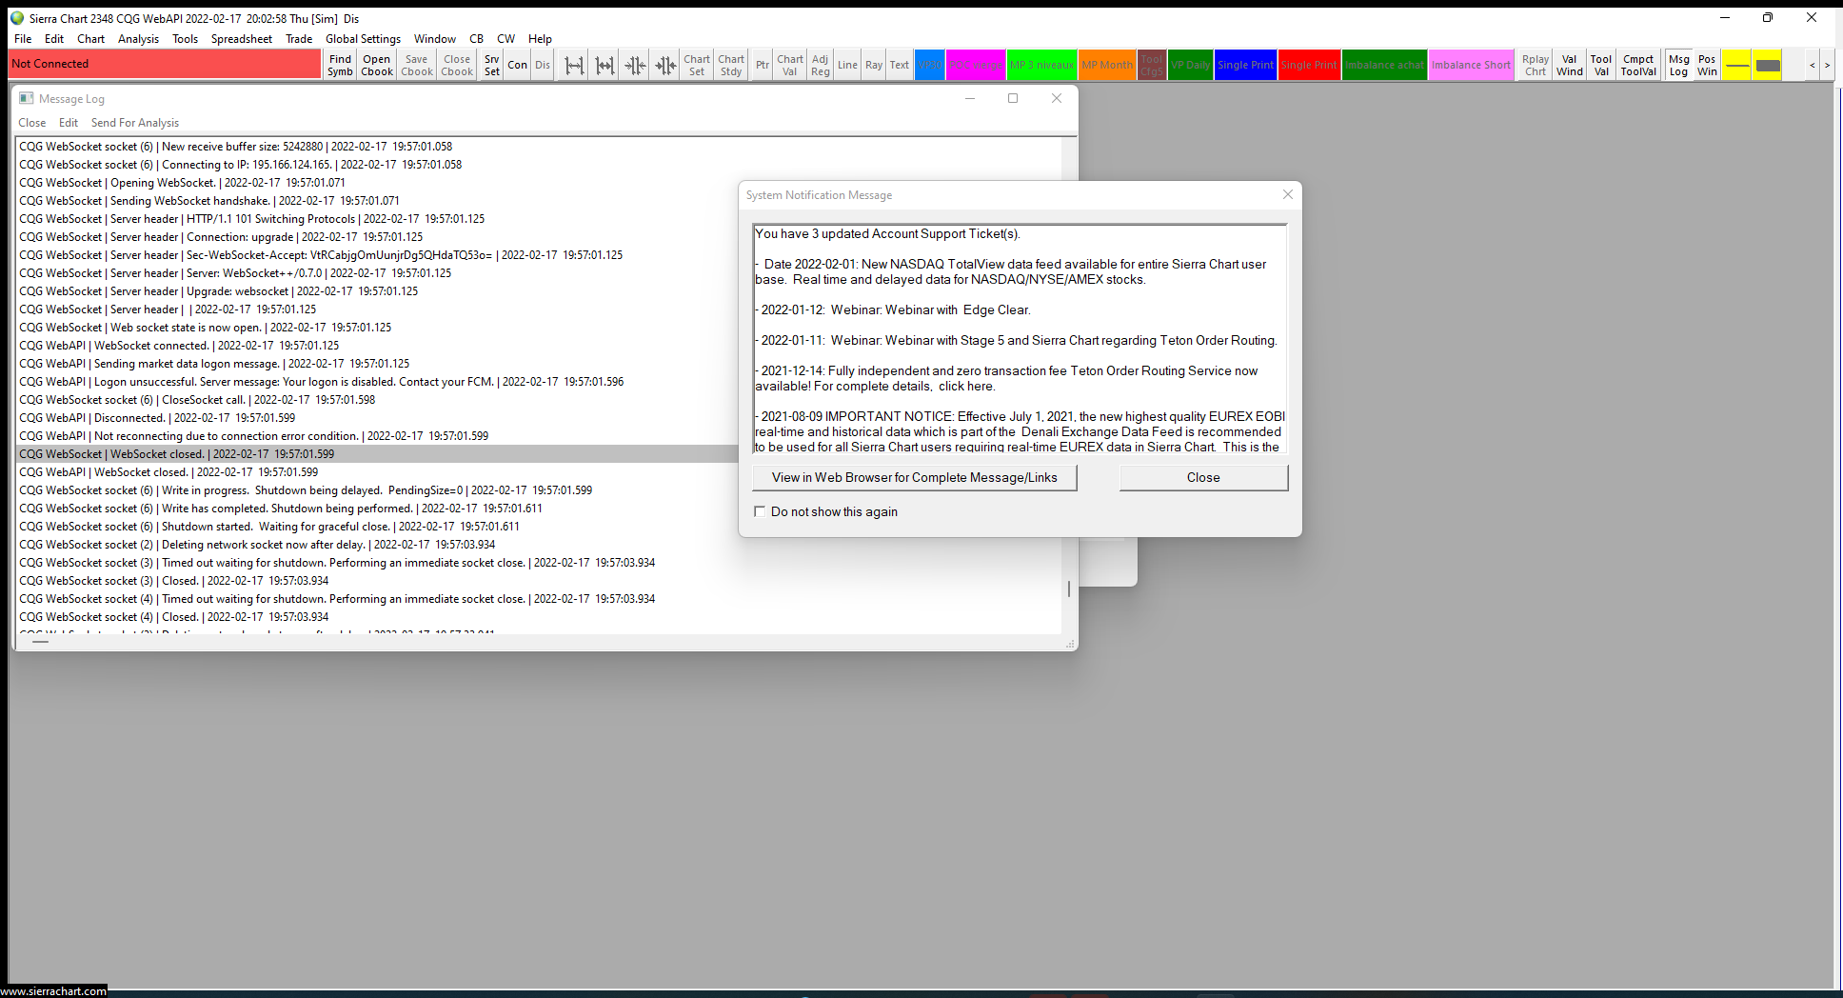Click Close in the Message Log menu

click(32, 123)
